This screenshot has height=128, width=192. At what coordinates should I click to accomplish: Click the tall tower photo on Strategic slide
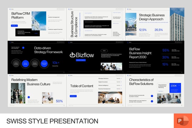tap(177, 24)
